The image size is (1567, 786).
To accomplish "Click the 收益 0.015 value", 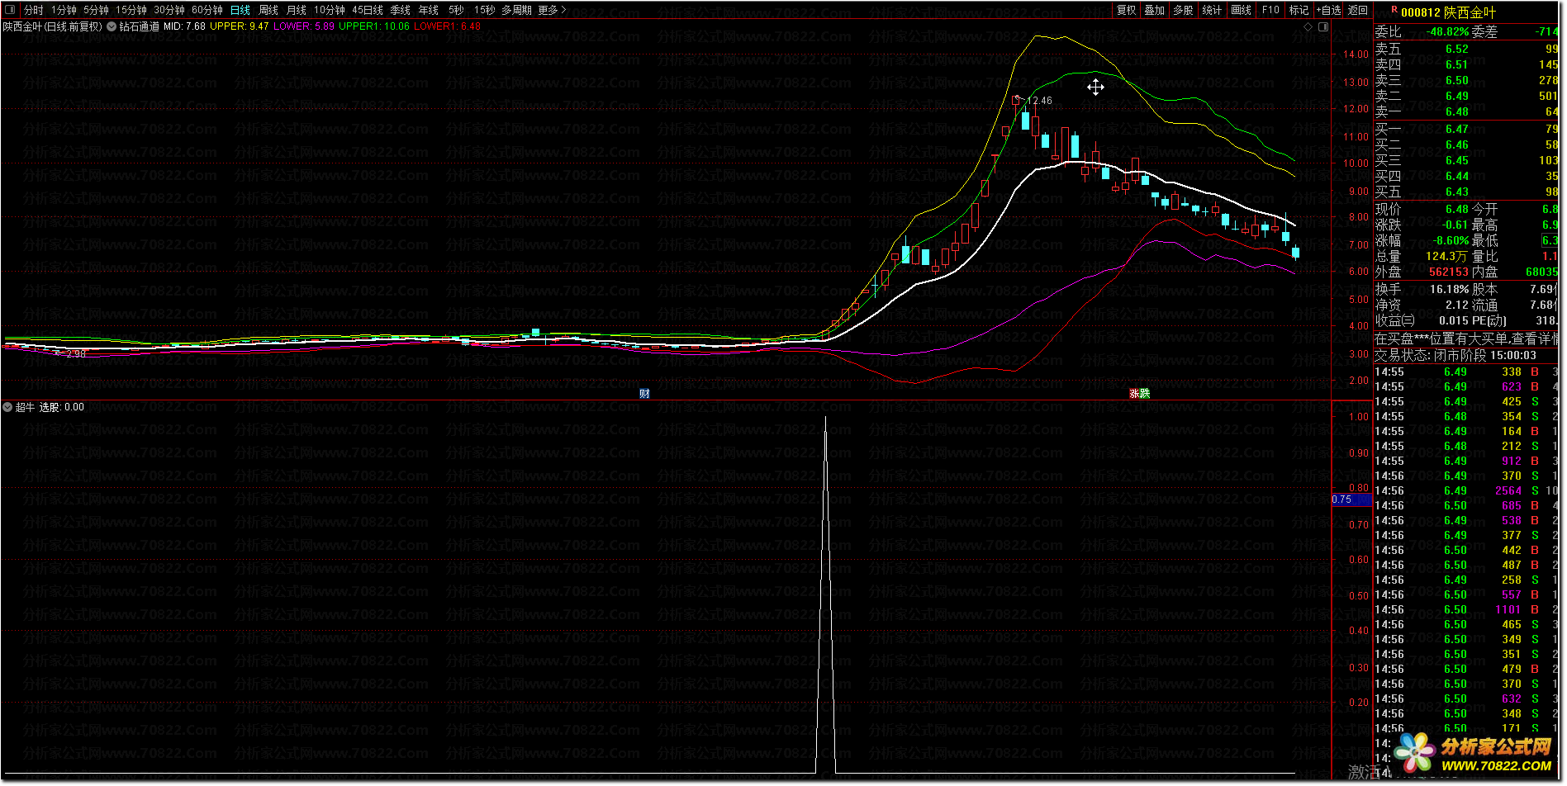I will click(1454, 320).
